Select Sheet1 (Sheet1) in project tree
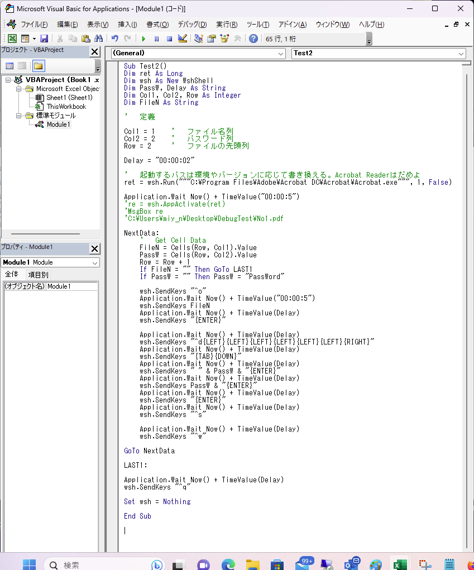The height and width of the screenshot is (570, 474). tap(69, 98)
